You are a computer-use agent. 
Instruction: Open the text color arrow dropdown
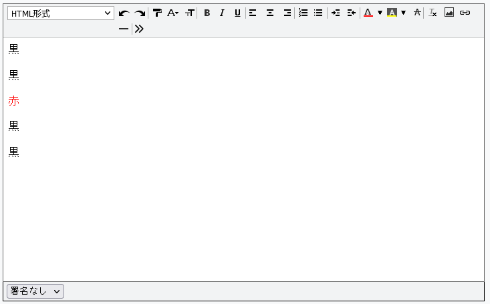point(380,13)
